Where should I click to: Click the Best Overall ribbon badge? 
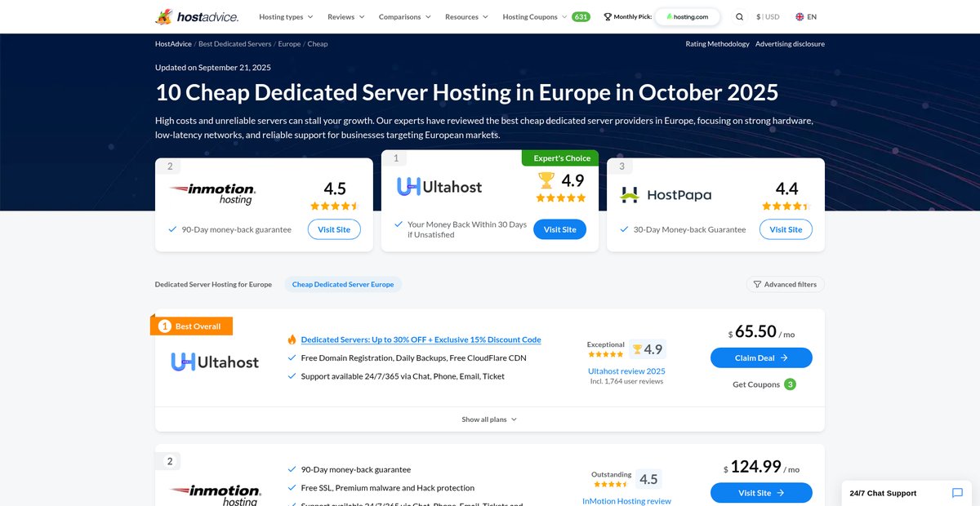pyautogui.click(x=192, y=326)
